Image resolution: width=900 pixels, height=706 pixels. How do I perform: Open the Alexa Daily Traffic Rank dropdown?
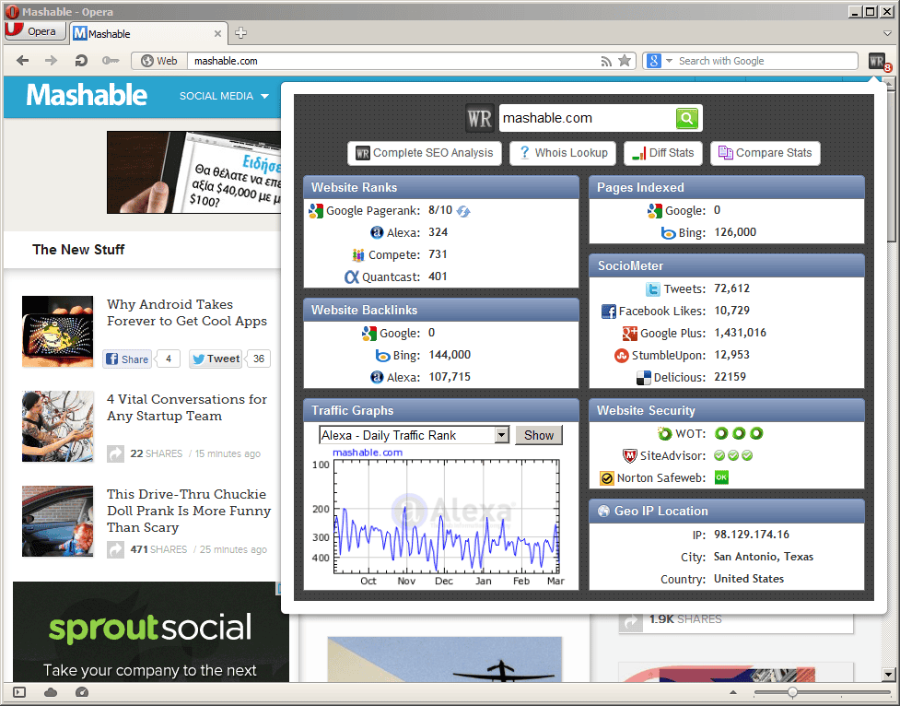click(414, 435)
